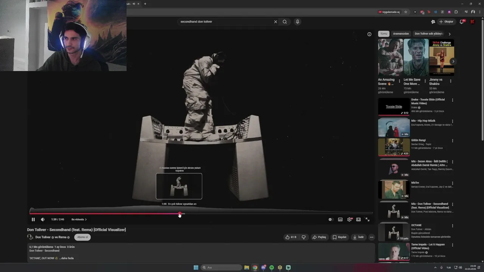
Task: Open Drake Toosie Slide video
Action: [x=394, y=107]
